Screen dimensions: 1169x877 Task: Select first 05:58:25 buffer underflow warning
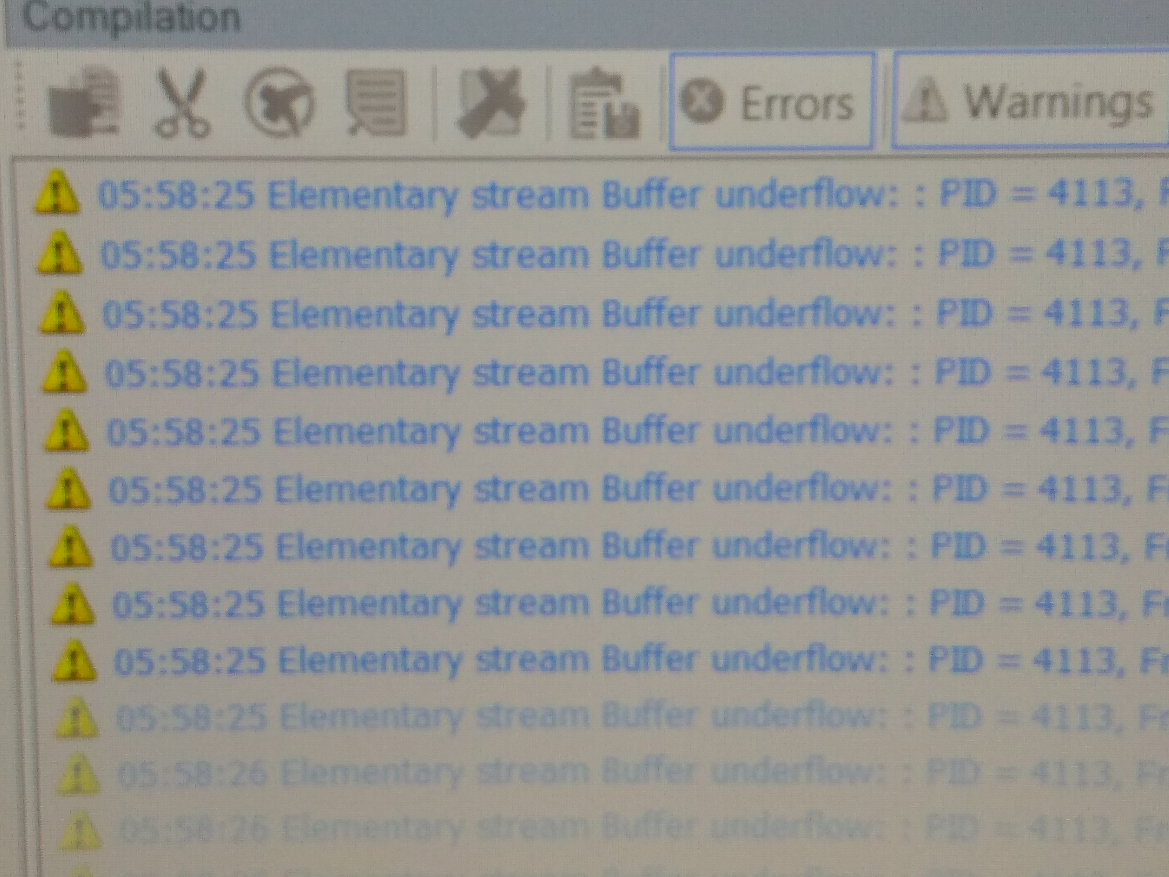point(597,194)
